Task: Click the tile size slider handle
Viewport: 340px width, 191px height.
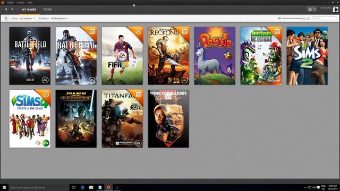Action: [x=304, y=19]
